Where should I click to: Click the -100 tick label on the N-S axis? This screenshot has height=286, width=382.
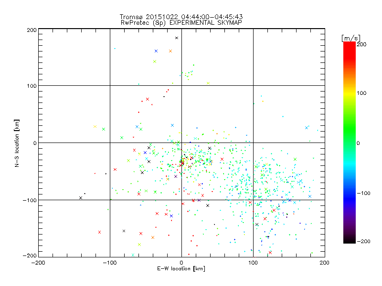pos(30,200)
